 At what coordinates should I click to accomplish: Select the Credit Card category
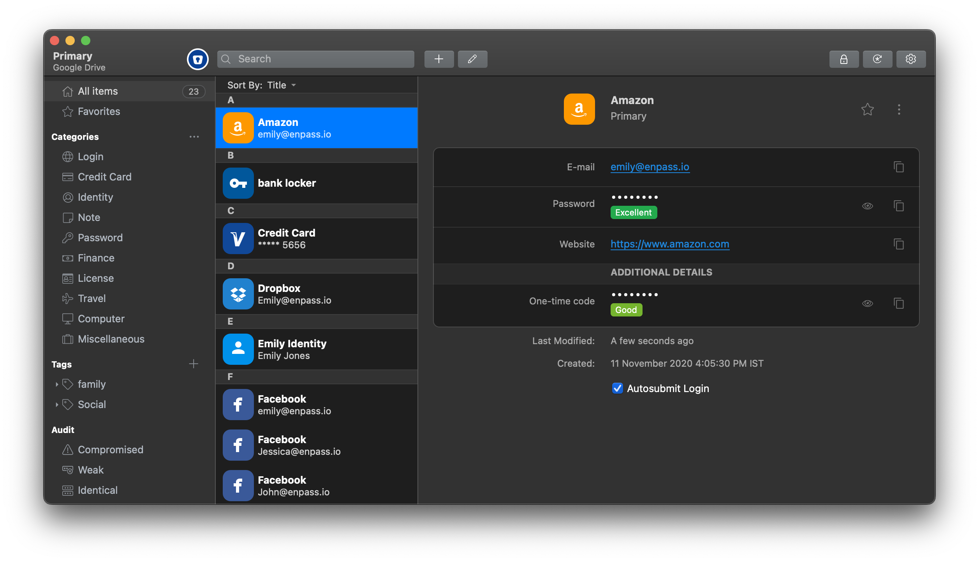coord(104,177)
